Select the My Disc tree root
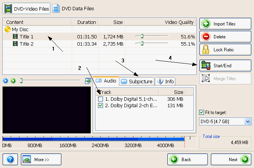The height and width of the screenshot is (168, 254). (x=20, y=29)
